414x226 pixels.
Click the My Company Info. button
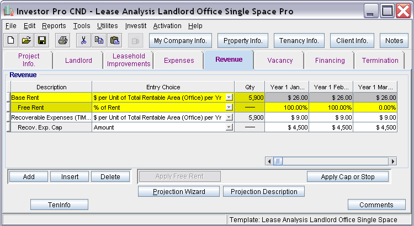[x=181, y=41]
